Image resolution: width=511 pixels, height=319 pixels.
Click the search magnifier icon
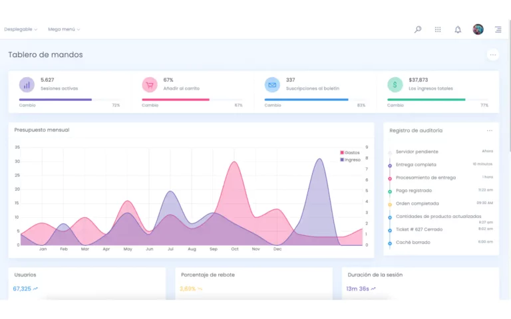(x=418, y=29)
